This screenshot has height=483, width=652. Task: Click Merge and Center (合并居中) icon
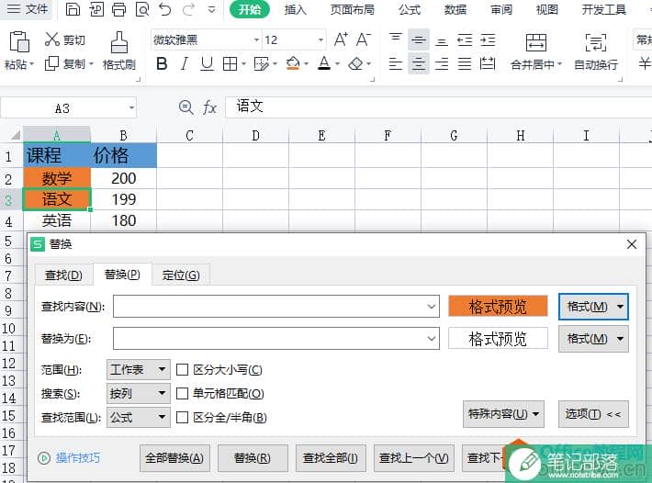tap(536, 42)
